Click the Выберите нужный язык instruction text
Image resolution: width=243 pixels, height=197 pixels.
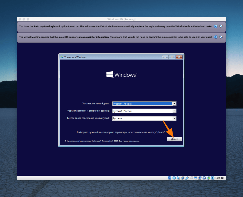coord(121,132)
